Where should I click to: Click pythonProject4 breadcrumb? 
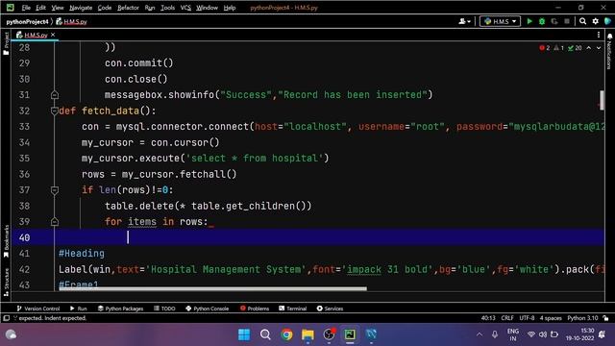[27, 21]
